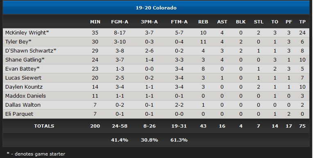Viewport: 313px width, 158px height.
Task: Select Daylen Kountz player name
Action: (x=24, y=87)
